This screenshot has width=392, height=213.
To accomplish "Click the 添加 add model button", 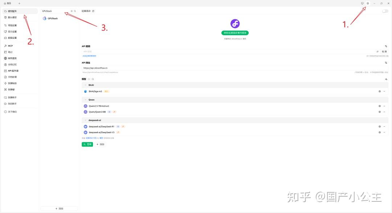I will pos(100,144).
